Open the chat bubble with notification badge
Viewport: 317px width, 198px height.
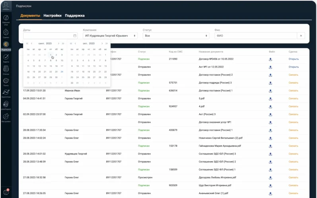coord(6,192)
